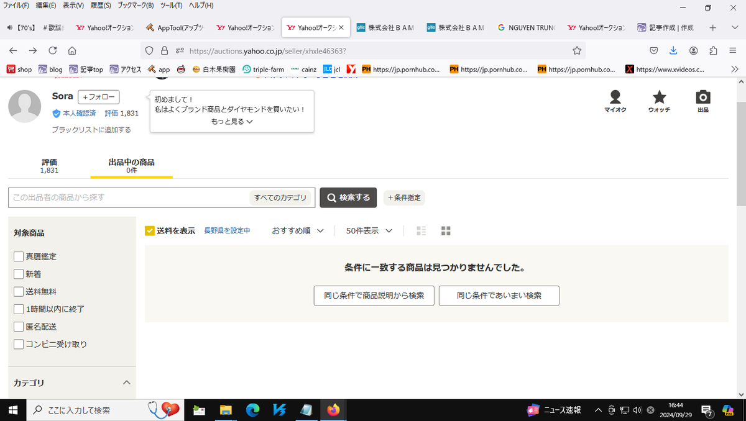The width and height of the screenshot is (746, 421).
Task: Check the 送料無料 filter
Action: click(19, 291)
